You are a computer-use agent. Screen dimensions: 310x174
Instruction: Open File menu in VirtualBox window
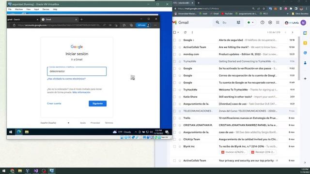(x=10, y=9)
